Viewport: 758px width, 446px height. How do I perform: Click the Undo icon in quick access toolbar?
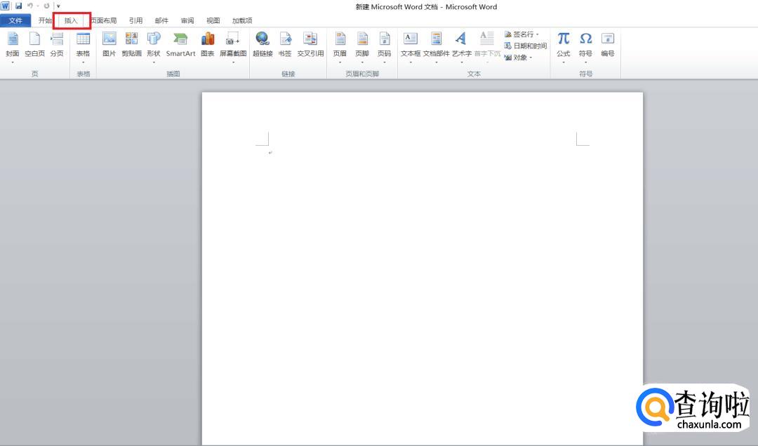pyautogui.click(x=29, y=6)
